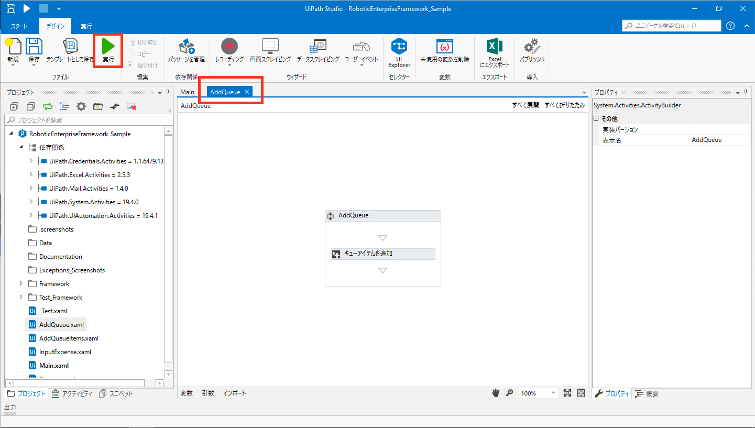
Task: Click the two opposing arrows project icon
Action: [115, 106]
